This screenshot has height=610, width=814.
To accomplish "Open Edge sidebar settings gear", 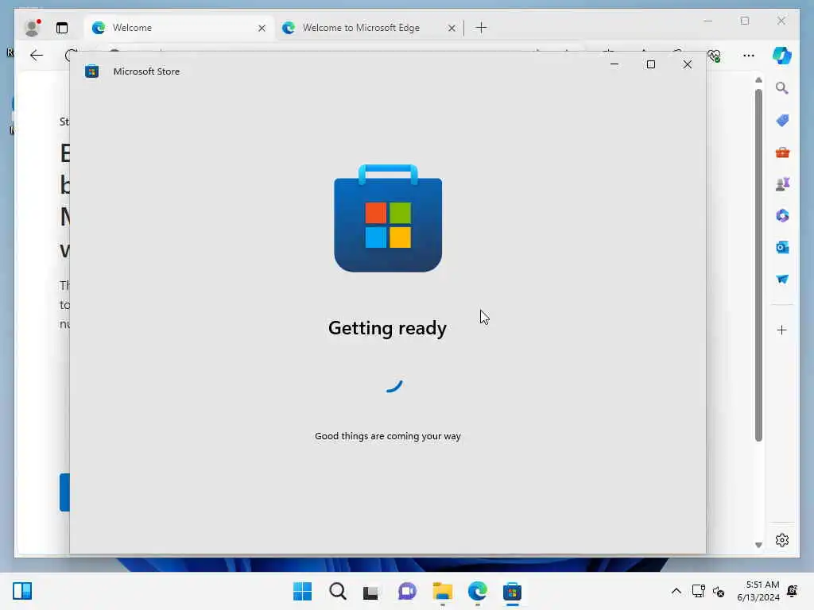I will click(x=782, y=540).
